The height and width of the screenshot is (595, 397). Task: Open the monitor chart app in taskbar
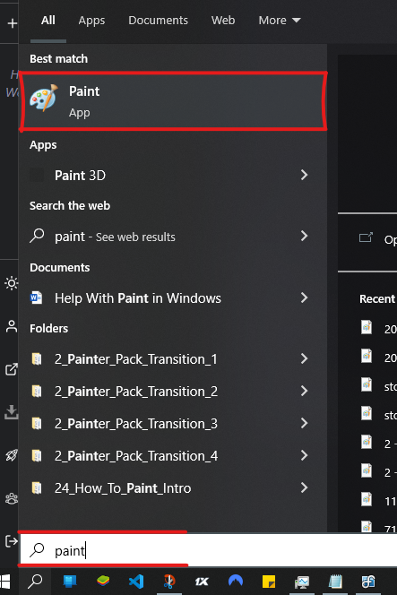click(302, 582)
